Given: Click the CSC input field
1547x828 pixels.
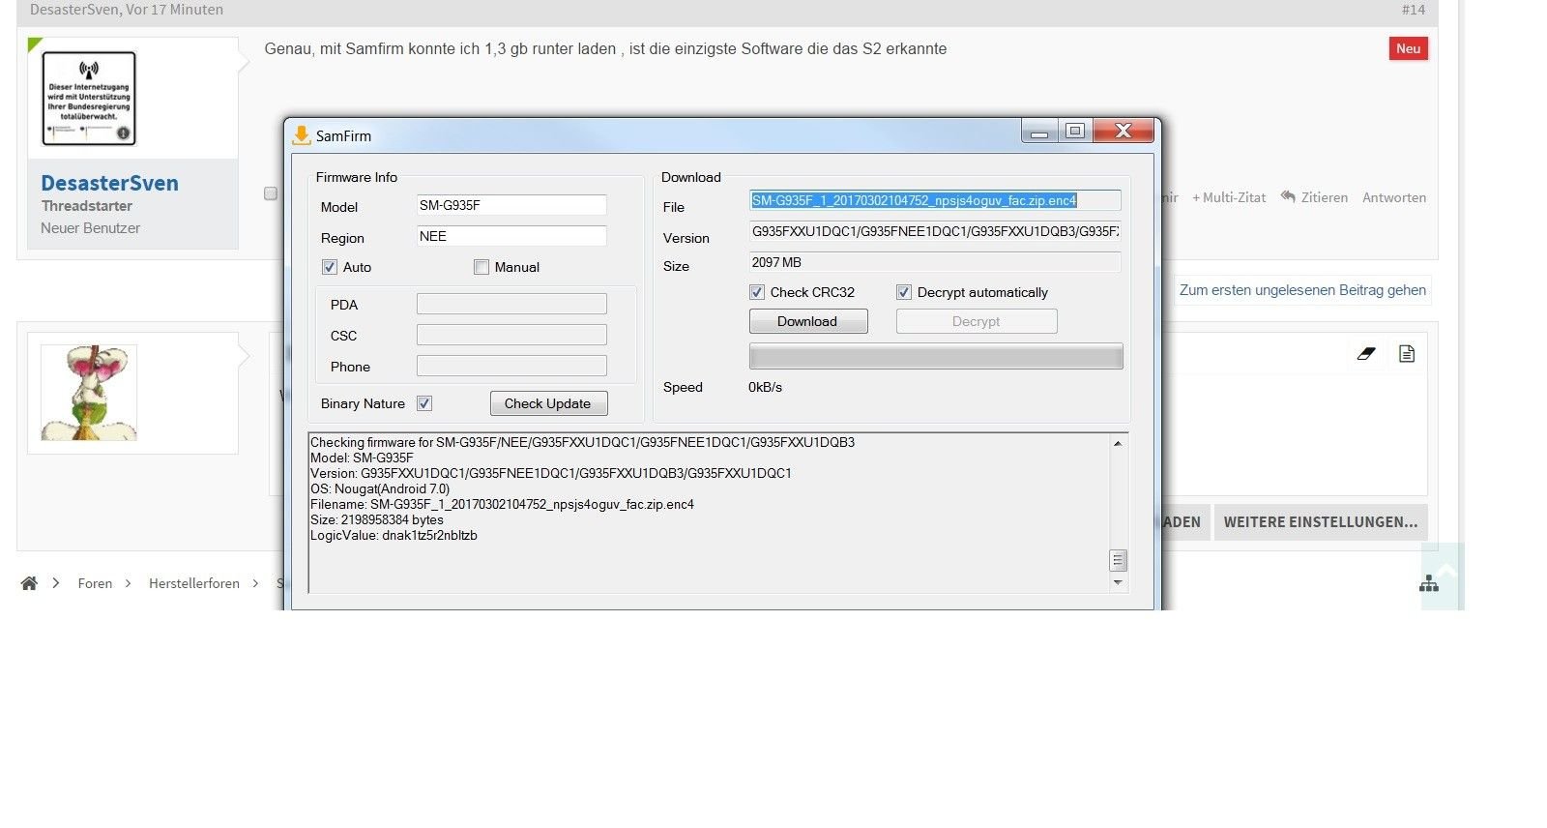Looking at the screenshot, I should [511, 335].
